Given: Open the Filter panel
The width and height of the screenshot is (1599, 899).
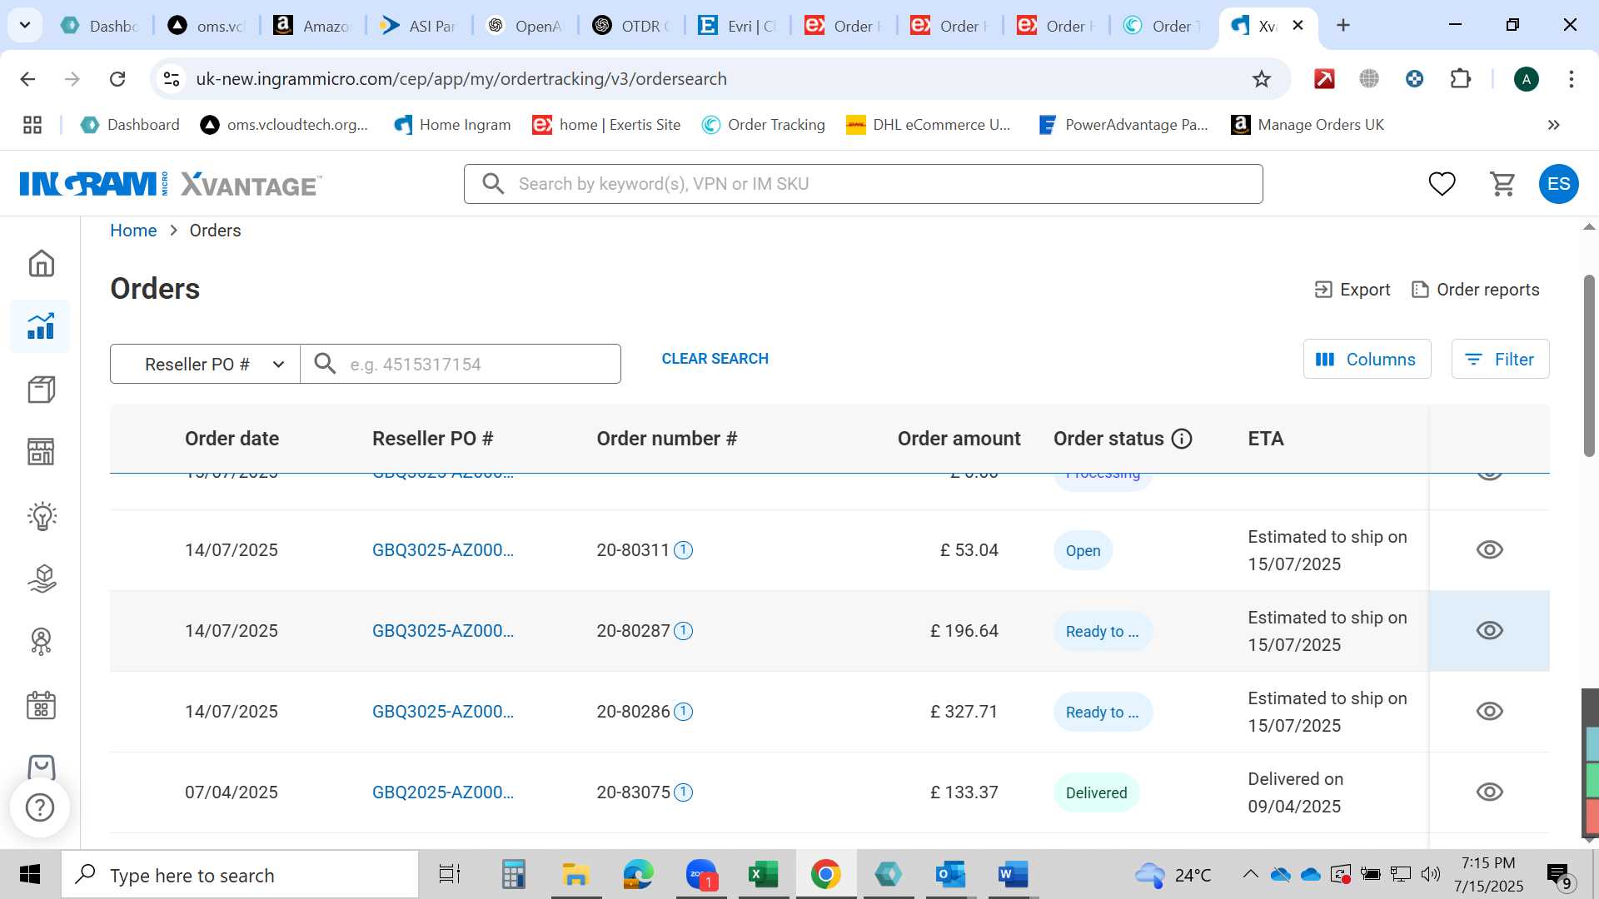Looking at the screenshot, I should pos(1500,359).
